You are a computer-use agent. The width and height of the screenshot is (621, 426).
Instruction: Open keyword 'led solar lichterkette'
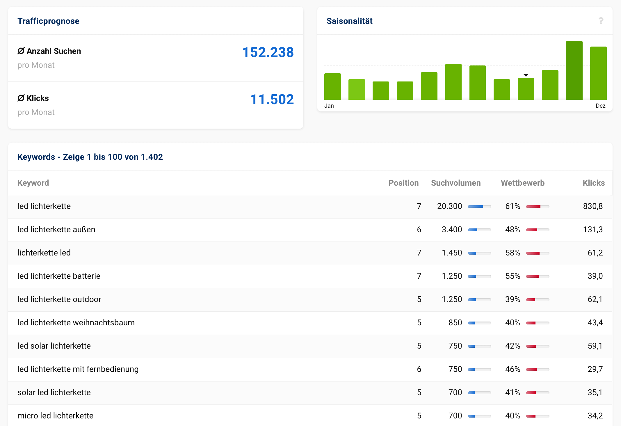[54, 346]
